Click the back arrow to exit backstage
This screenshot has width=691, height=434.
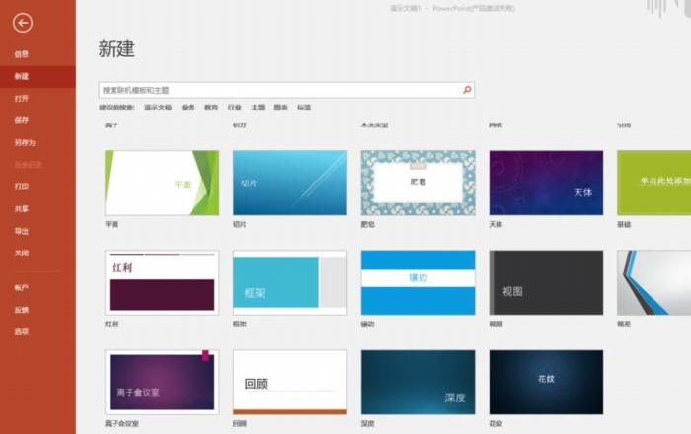pyautogui.click(x=24, y=24)
